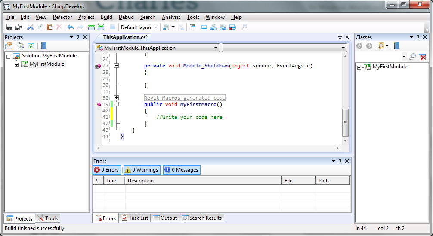
Task: Open project Properties icon in Projects panel
Action: (9, 46)
